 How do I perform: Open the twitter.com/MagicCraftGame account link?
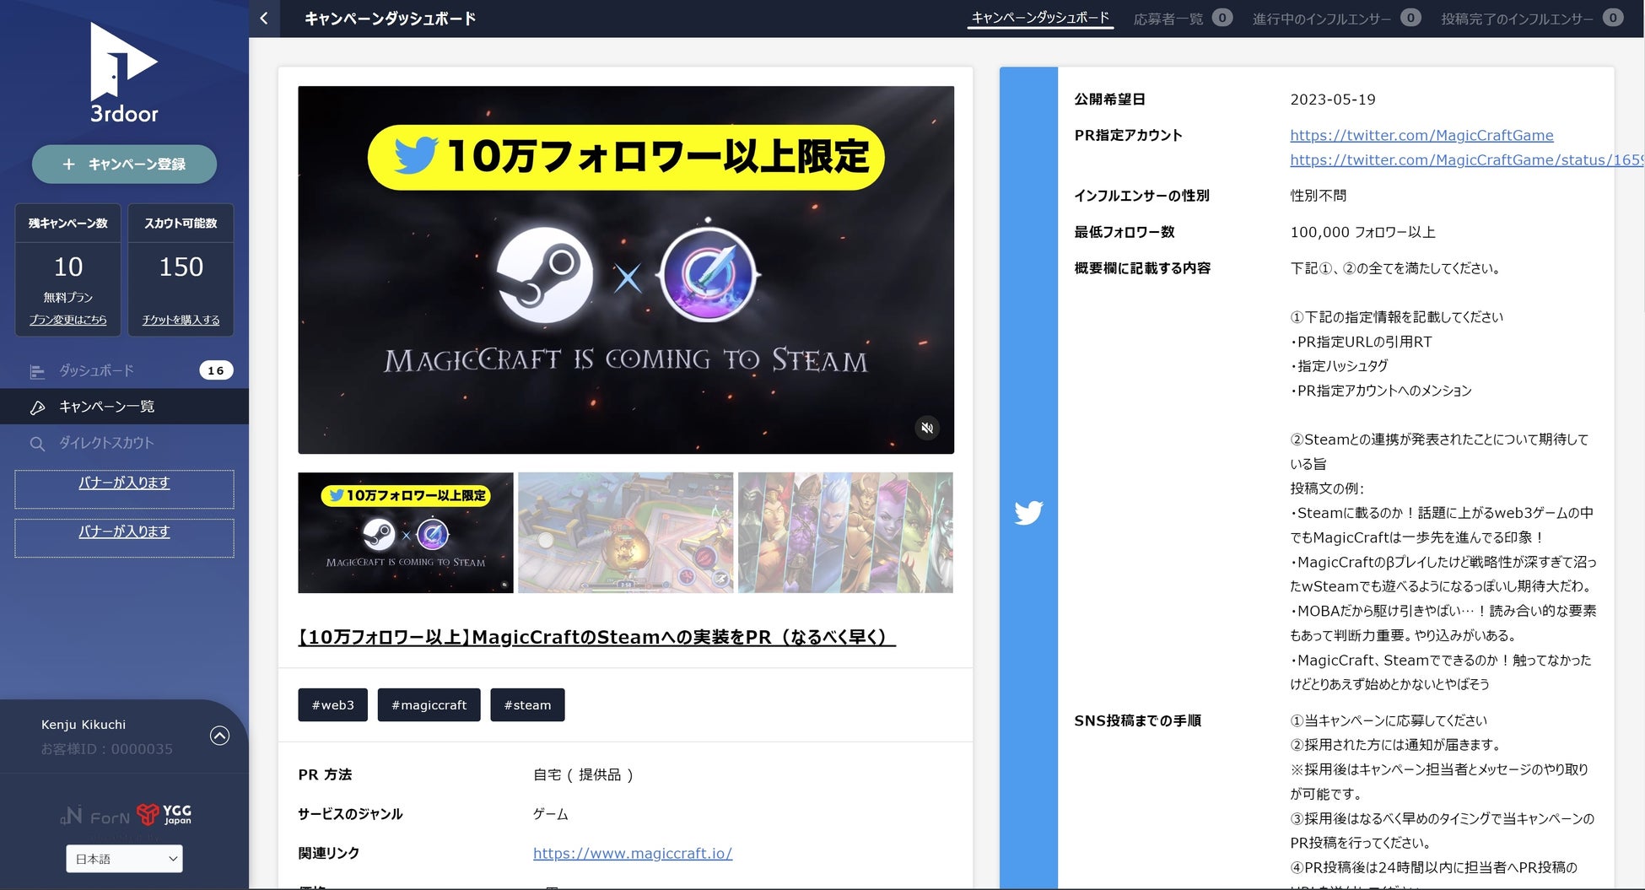pos(1421,135)
